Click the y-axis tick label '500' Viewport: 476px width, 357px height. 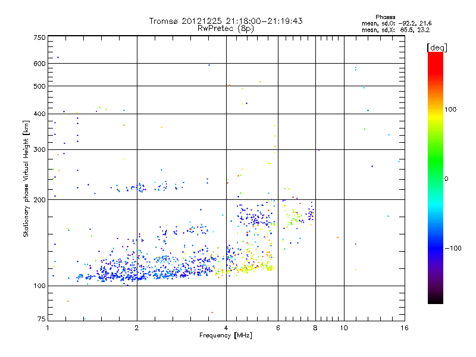pos(39,86)
